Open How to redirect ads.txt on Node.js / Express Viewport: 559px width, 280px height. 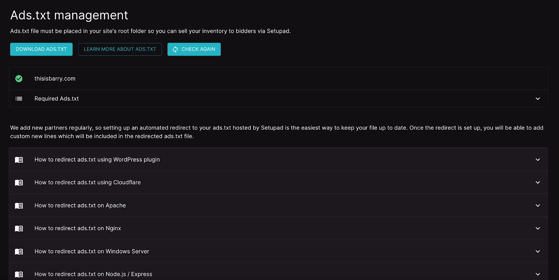coord(93,274)
